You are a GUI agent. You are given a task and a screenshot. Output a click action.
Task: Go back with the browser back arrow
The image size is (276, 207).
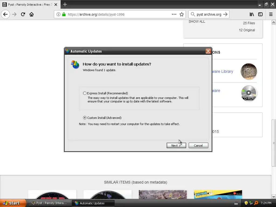[5, 14]
